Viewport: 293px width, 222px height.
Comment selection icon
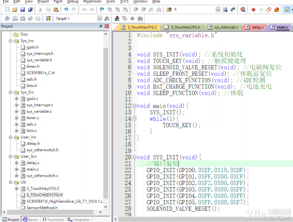coord(151,10)
